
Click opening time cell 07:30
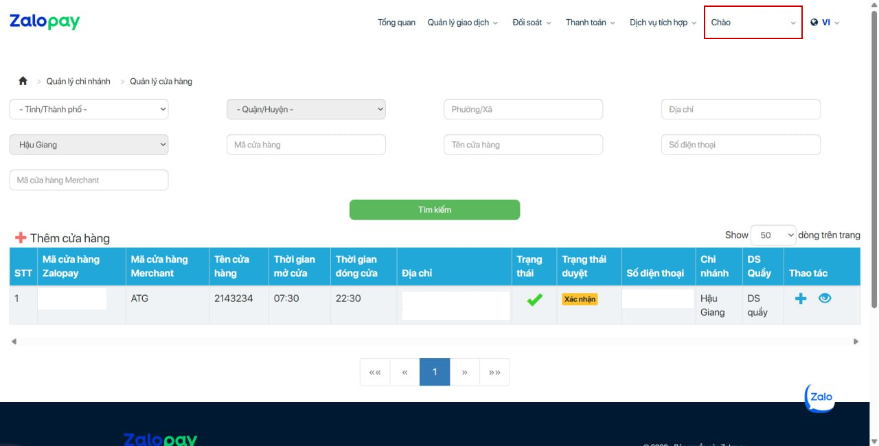click(300, 305)
